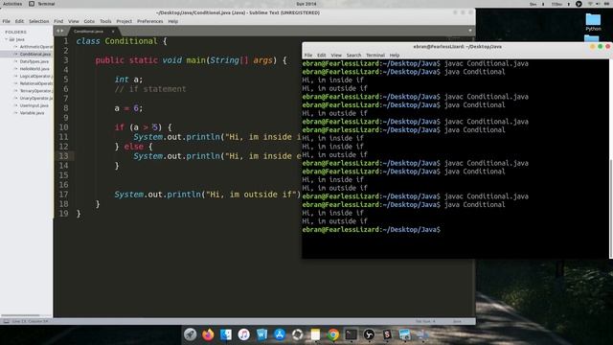
Task: Click the sidebar horizontal scrollbar
Action: (20, 315)
